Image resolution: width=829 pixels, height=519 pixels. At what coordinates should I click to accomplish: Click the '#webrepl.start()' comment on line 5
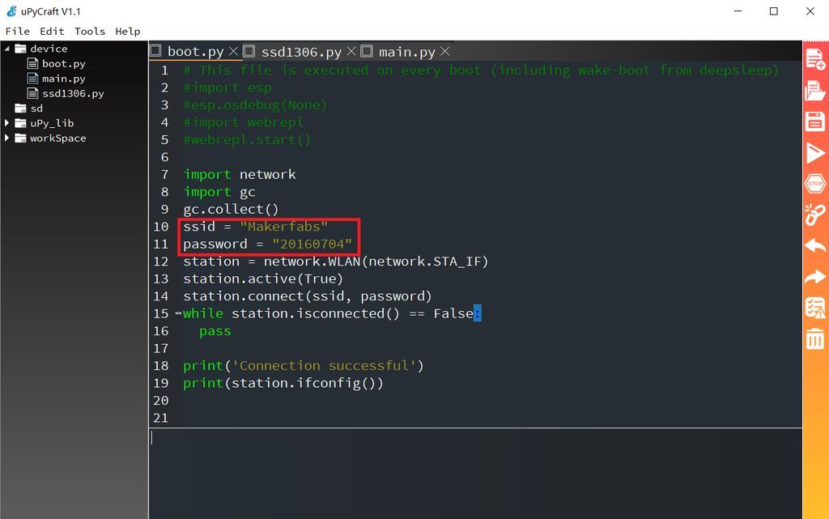tap(247, 139)
